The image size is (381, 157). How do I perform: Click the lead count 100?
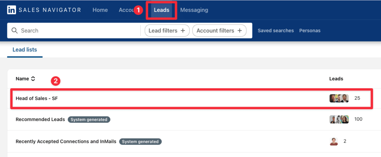[358, 119]
